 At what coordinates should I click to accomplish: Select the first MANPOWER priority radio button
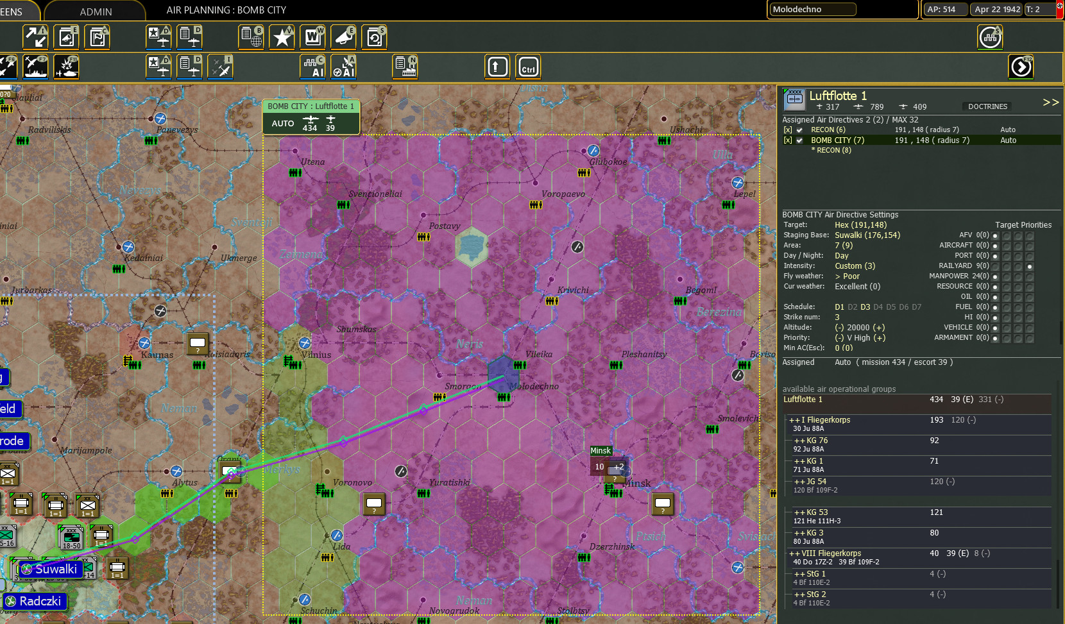tap(995, 276)
